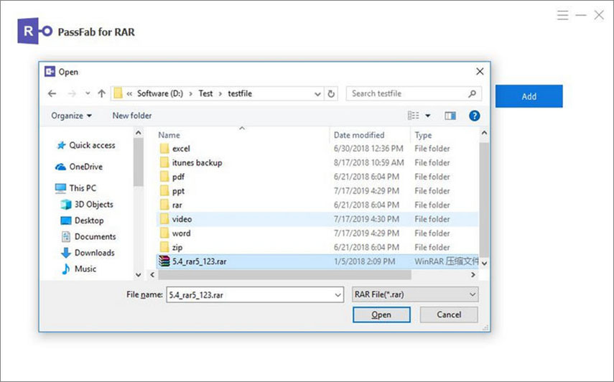
Task: Click the Cancel button
Action: (x=449, y=315)
